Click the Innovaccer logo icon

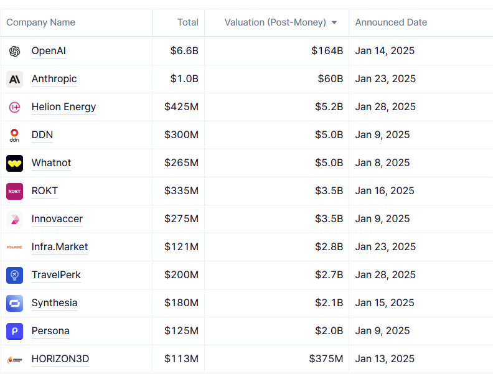click(x=14, y=219)
